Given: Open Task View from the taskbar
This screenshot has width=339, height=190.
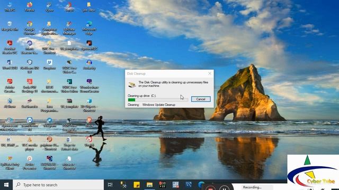Looking at the screenshot, I should click(110, 185).
